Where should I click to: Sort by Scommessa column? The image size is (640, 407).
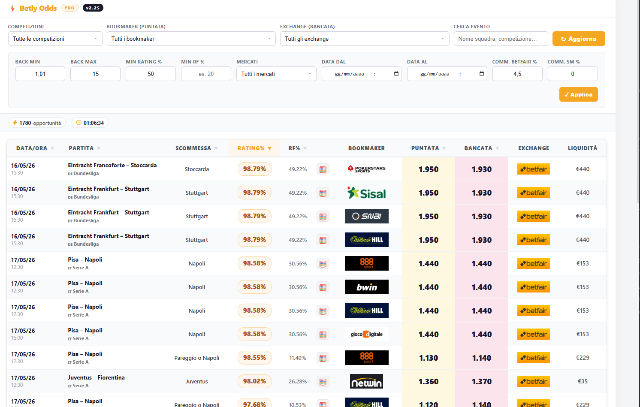197,148
